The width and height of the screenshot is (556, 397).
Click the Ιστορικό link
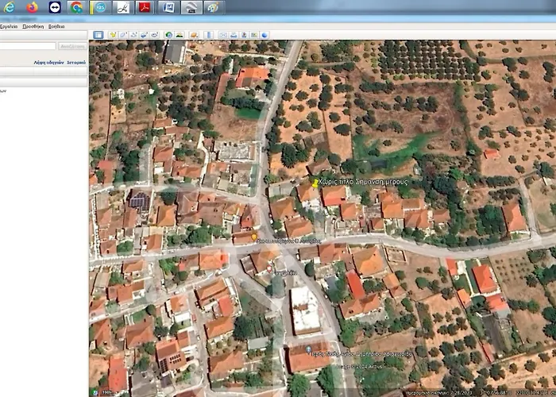[x=76, y=61]
